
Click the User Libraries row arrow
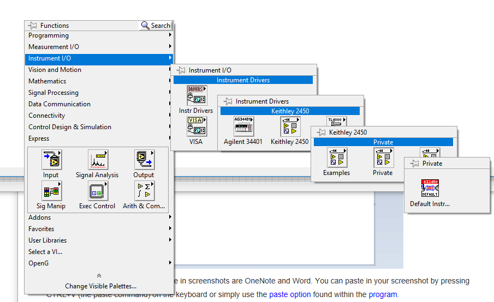coord(170,240)
